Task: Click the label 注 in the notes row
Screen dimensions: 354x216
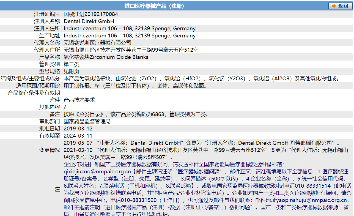Action: tap(57, 189)
